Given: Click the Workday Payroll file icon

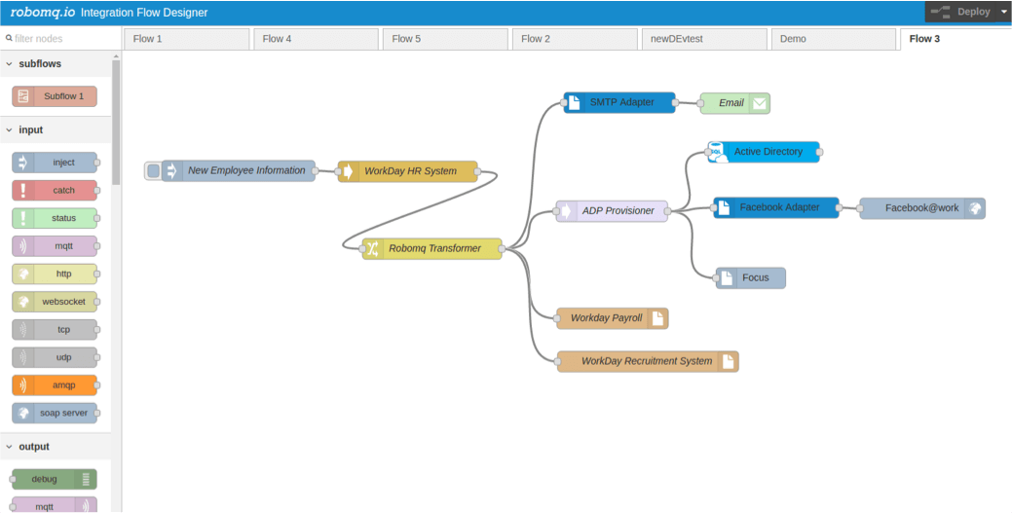Looking at the screenshot, I should pyautogui.click(x=657, y=318).
